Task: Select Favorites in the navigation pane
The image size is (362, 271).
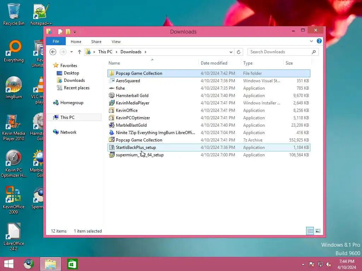Action: coord(69,65)
